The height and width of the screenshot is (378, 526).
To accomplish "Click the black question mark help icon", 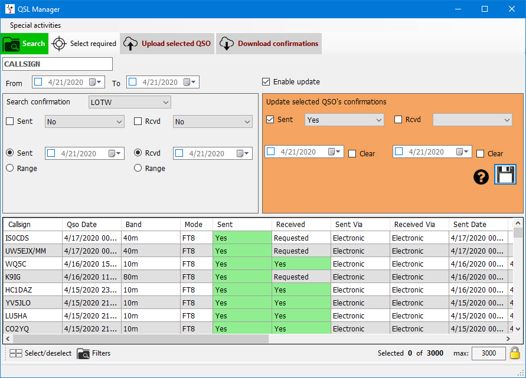I will pos(481,176).
